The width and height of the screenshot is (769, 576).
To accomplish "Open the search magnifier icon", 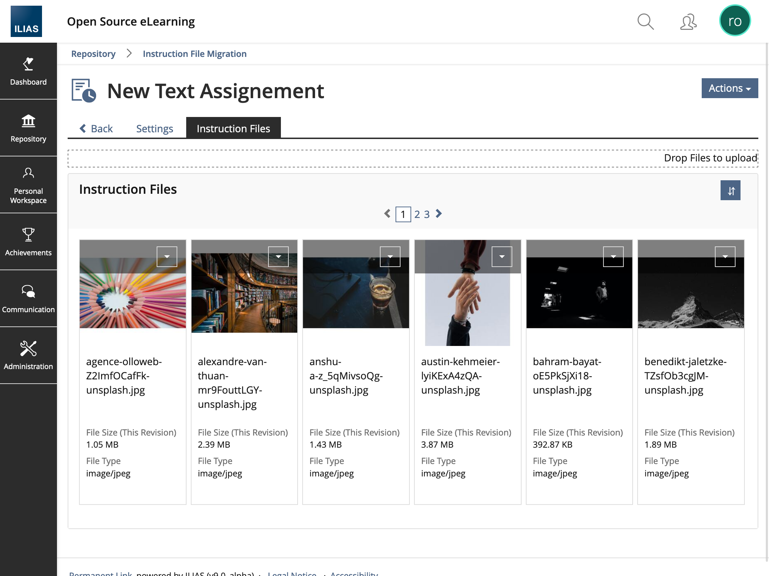I will point(645,22).
